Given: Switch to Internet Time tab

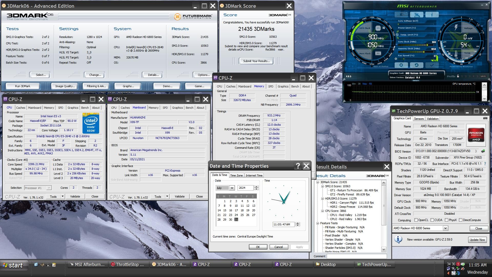Looking at the screenshot, I should 254,175.
